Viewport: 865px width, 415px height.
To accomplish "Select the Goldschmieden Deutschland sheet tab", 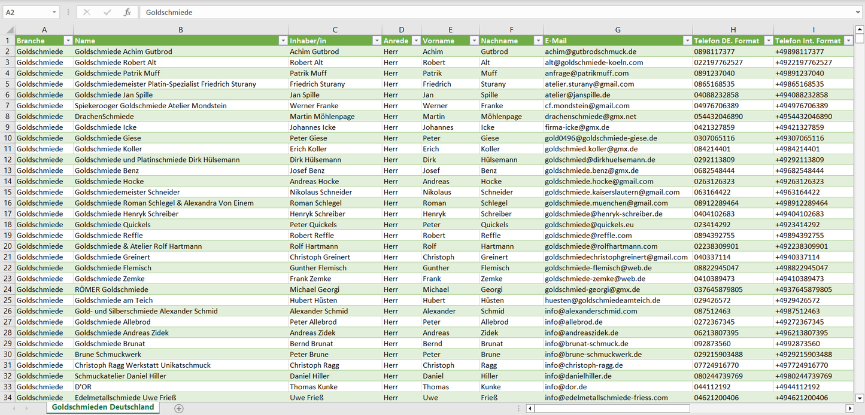I will 102,407.
